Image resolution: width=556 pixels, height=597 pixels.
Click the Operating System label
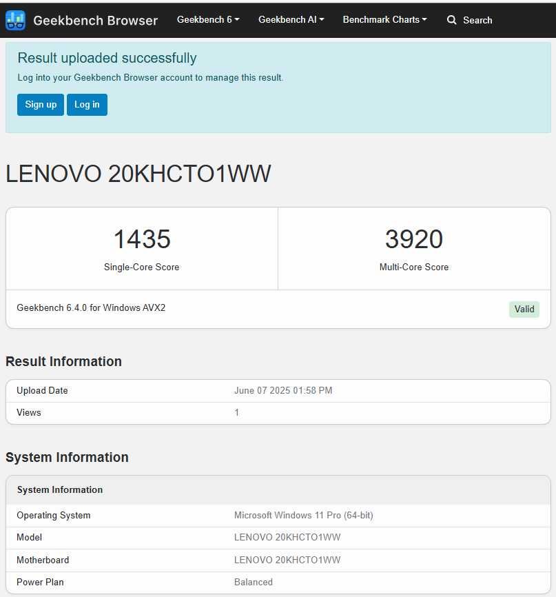tap(54, 515)
